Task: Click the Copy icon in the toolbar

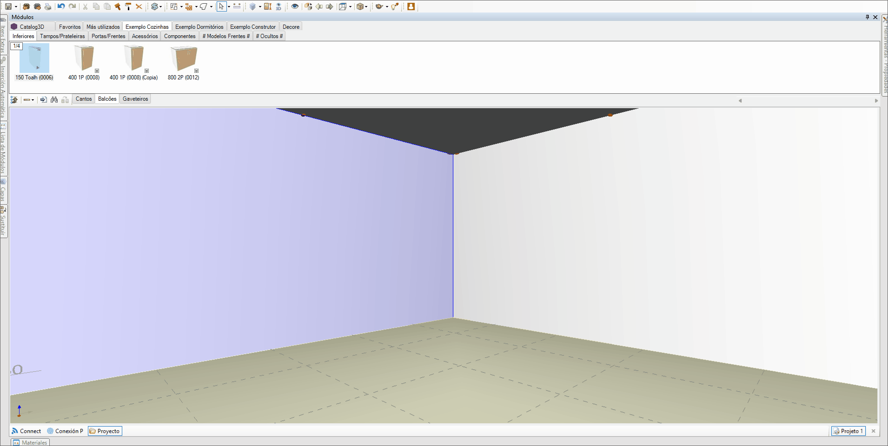Action: (x=96, y=6)
